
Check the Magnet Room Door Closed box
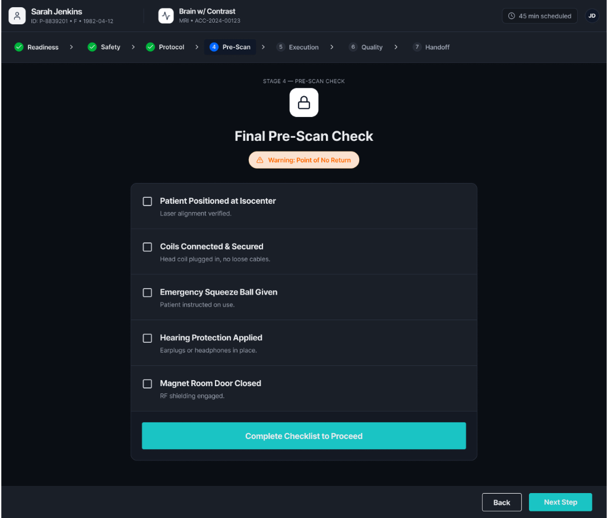pos(147,384)
